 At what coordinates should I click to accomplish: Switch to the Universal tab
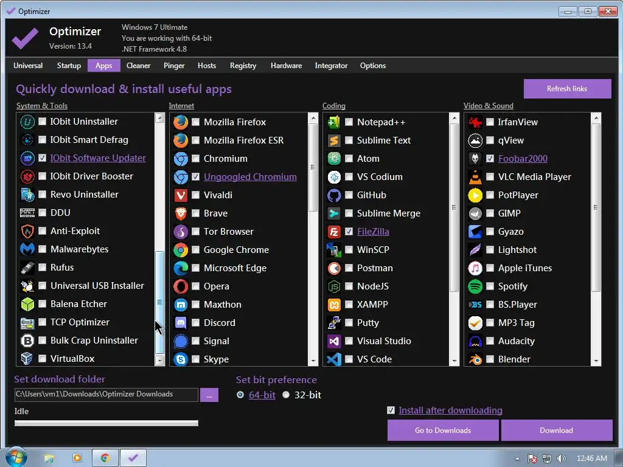28,66
